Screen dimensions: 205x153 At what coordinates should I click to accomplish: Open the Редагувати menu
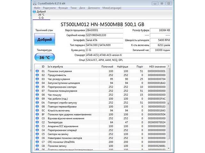coord(49,8)
